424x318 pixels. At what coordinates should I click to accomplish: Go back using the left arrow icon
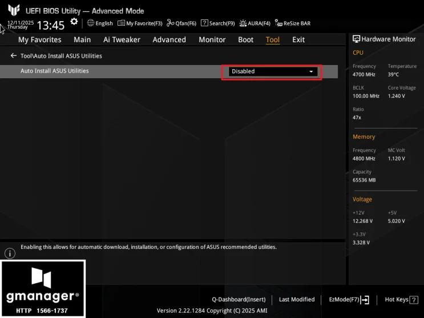(x=13, y=55)
